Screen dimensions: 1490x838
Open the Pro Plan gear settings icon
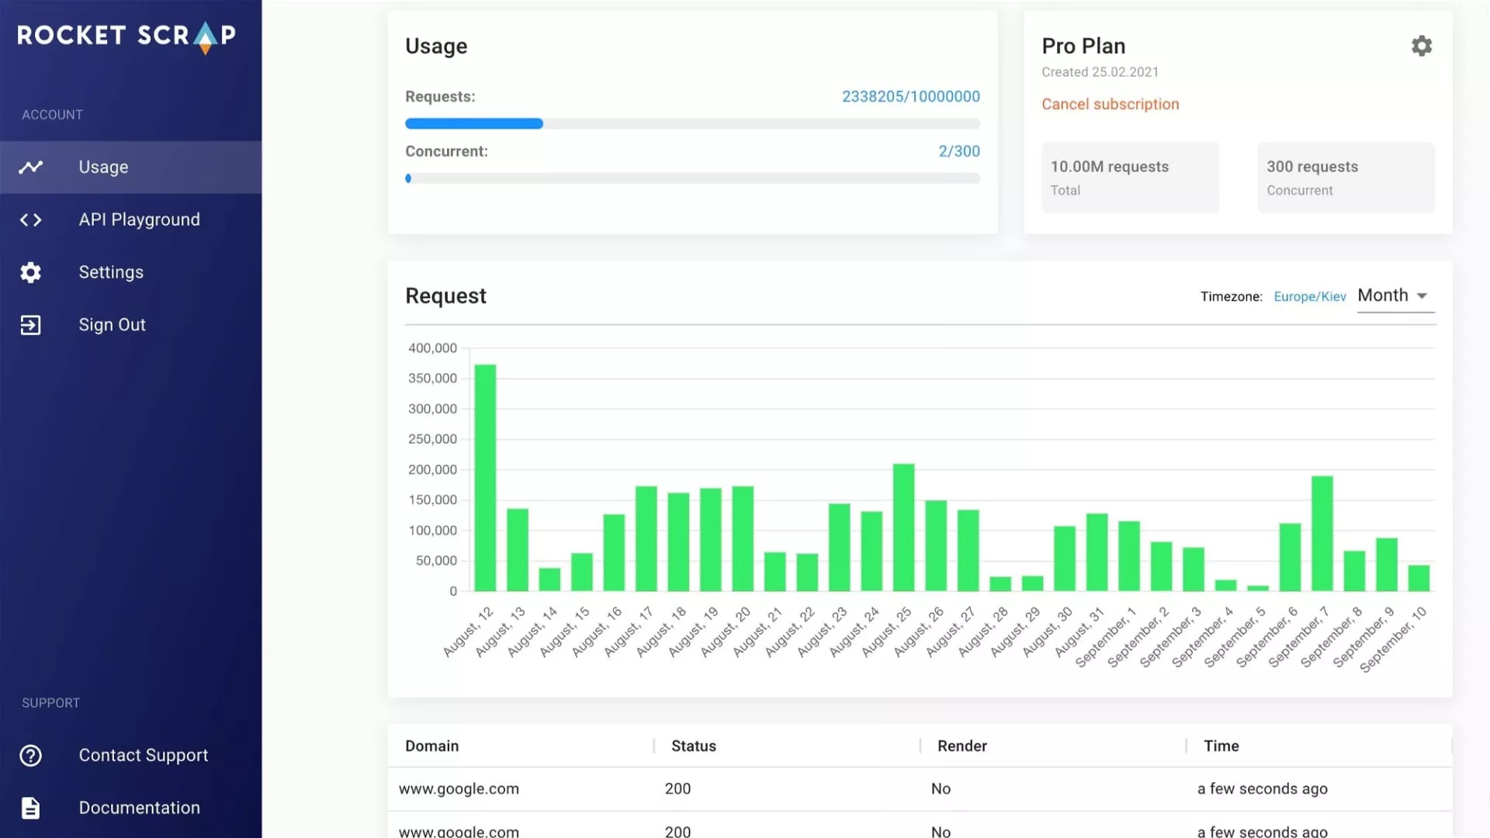1421,46
